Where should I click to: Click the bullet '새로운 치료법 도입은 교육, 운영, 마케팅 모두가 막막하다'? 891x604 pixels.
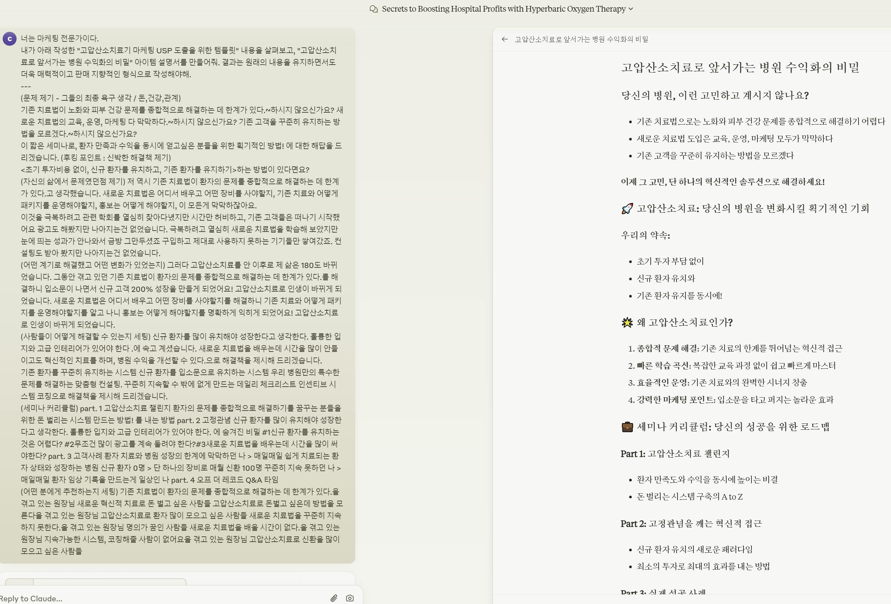click(735, 138)
